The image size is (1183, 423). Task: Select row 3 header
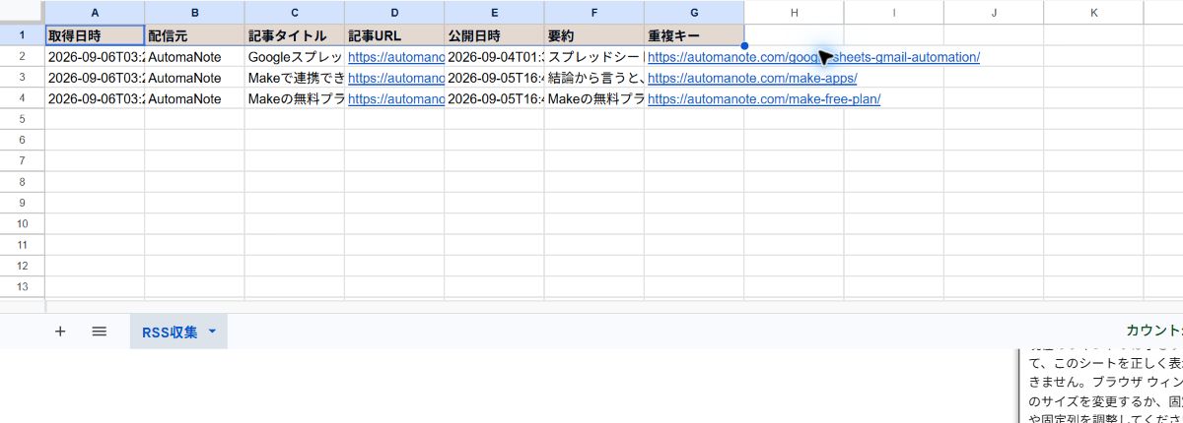[22, 77]
